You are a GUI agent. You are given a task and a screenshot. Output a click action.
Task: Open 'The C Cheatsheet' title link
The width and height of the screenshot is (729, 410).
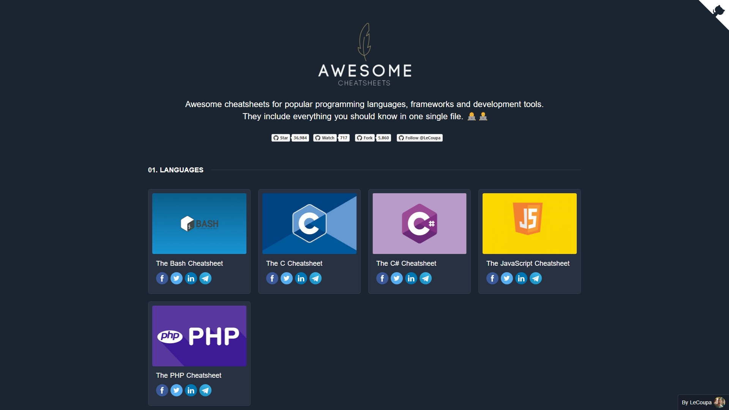tap(294, 263)
